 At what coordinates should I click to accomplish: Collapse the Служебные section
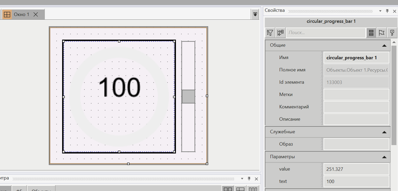[384, 132]
